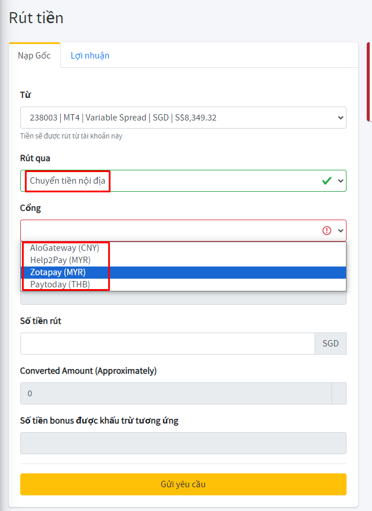Focus the Số tiền rút amount field
The width and height of the screenshot is (372, 511).
click(x=168, y=344)
